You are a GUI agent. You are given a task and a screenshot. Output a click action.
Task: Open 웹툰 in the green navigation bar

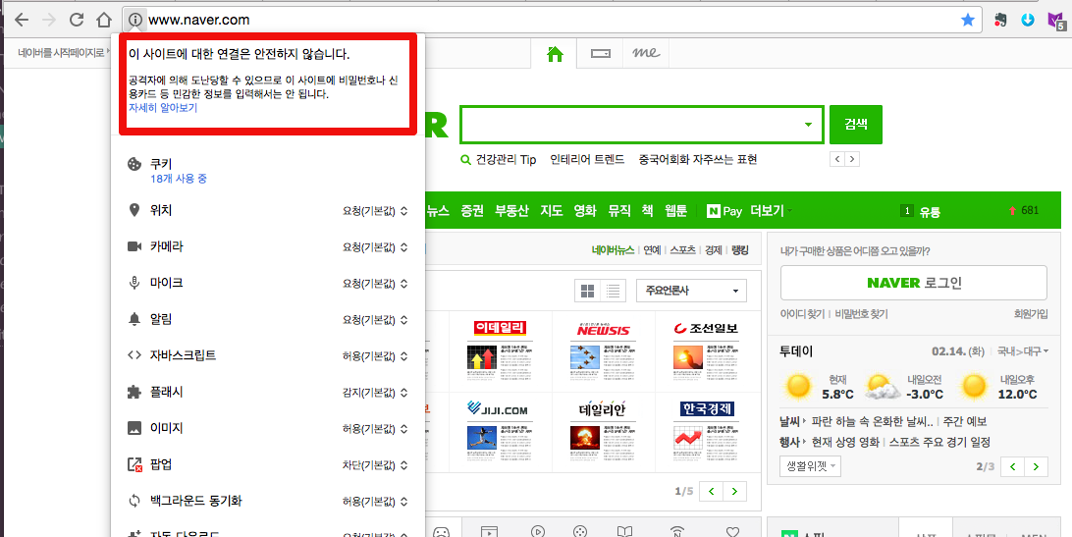[675, 211]
